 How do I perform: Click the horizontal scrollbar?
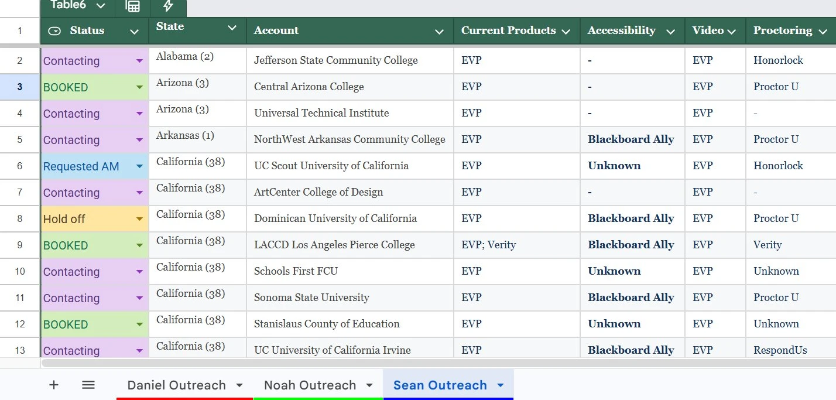[x=438, y=363]
